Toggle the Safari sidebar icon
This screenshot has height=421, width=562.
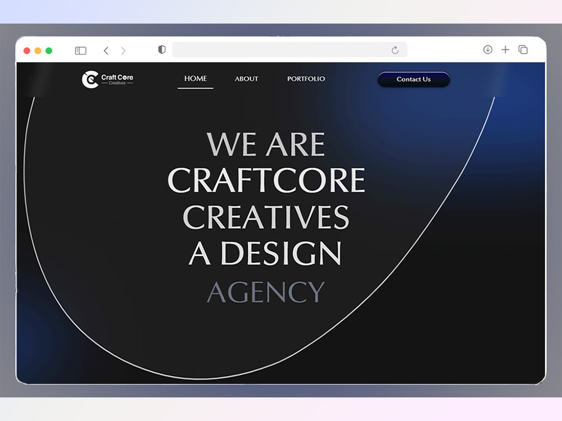(x=80, y=51)
